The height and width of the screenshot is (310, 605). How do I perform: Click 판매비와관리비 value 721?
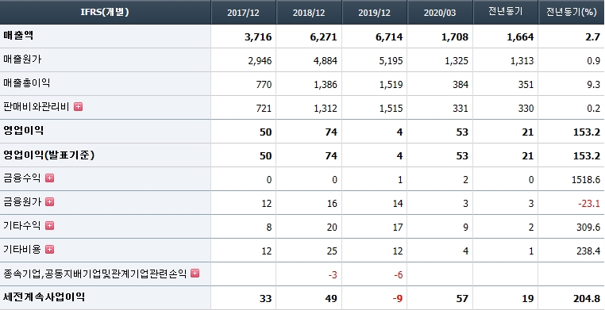tap(264, 109)
